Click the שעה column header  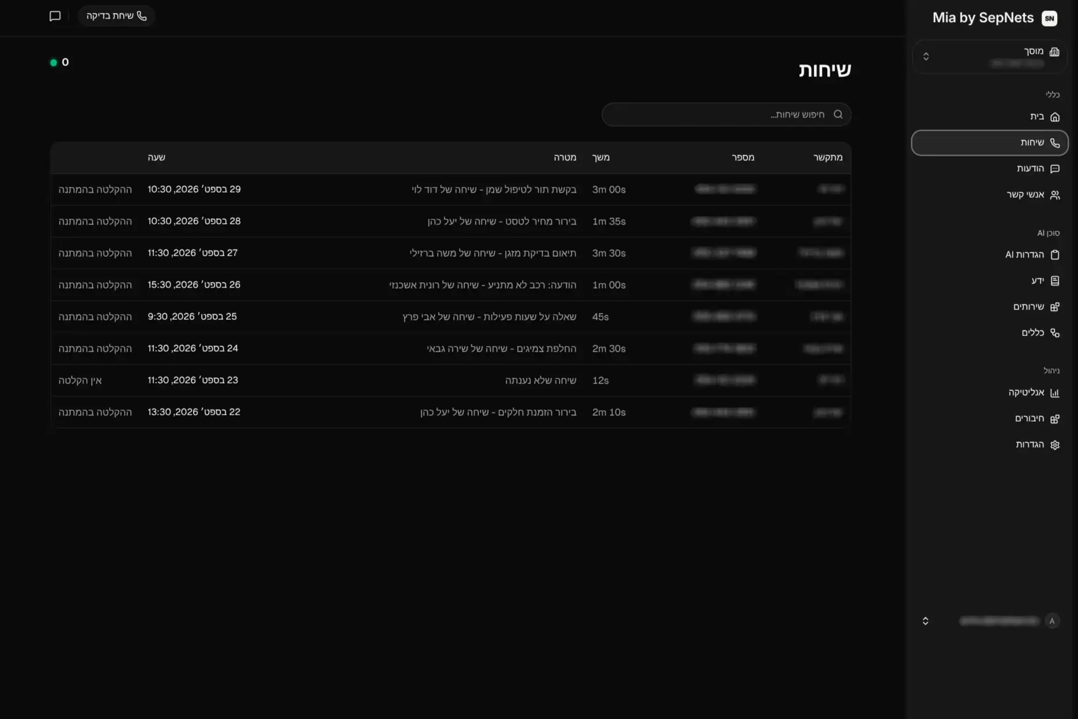click(x=156, y=157)
